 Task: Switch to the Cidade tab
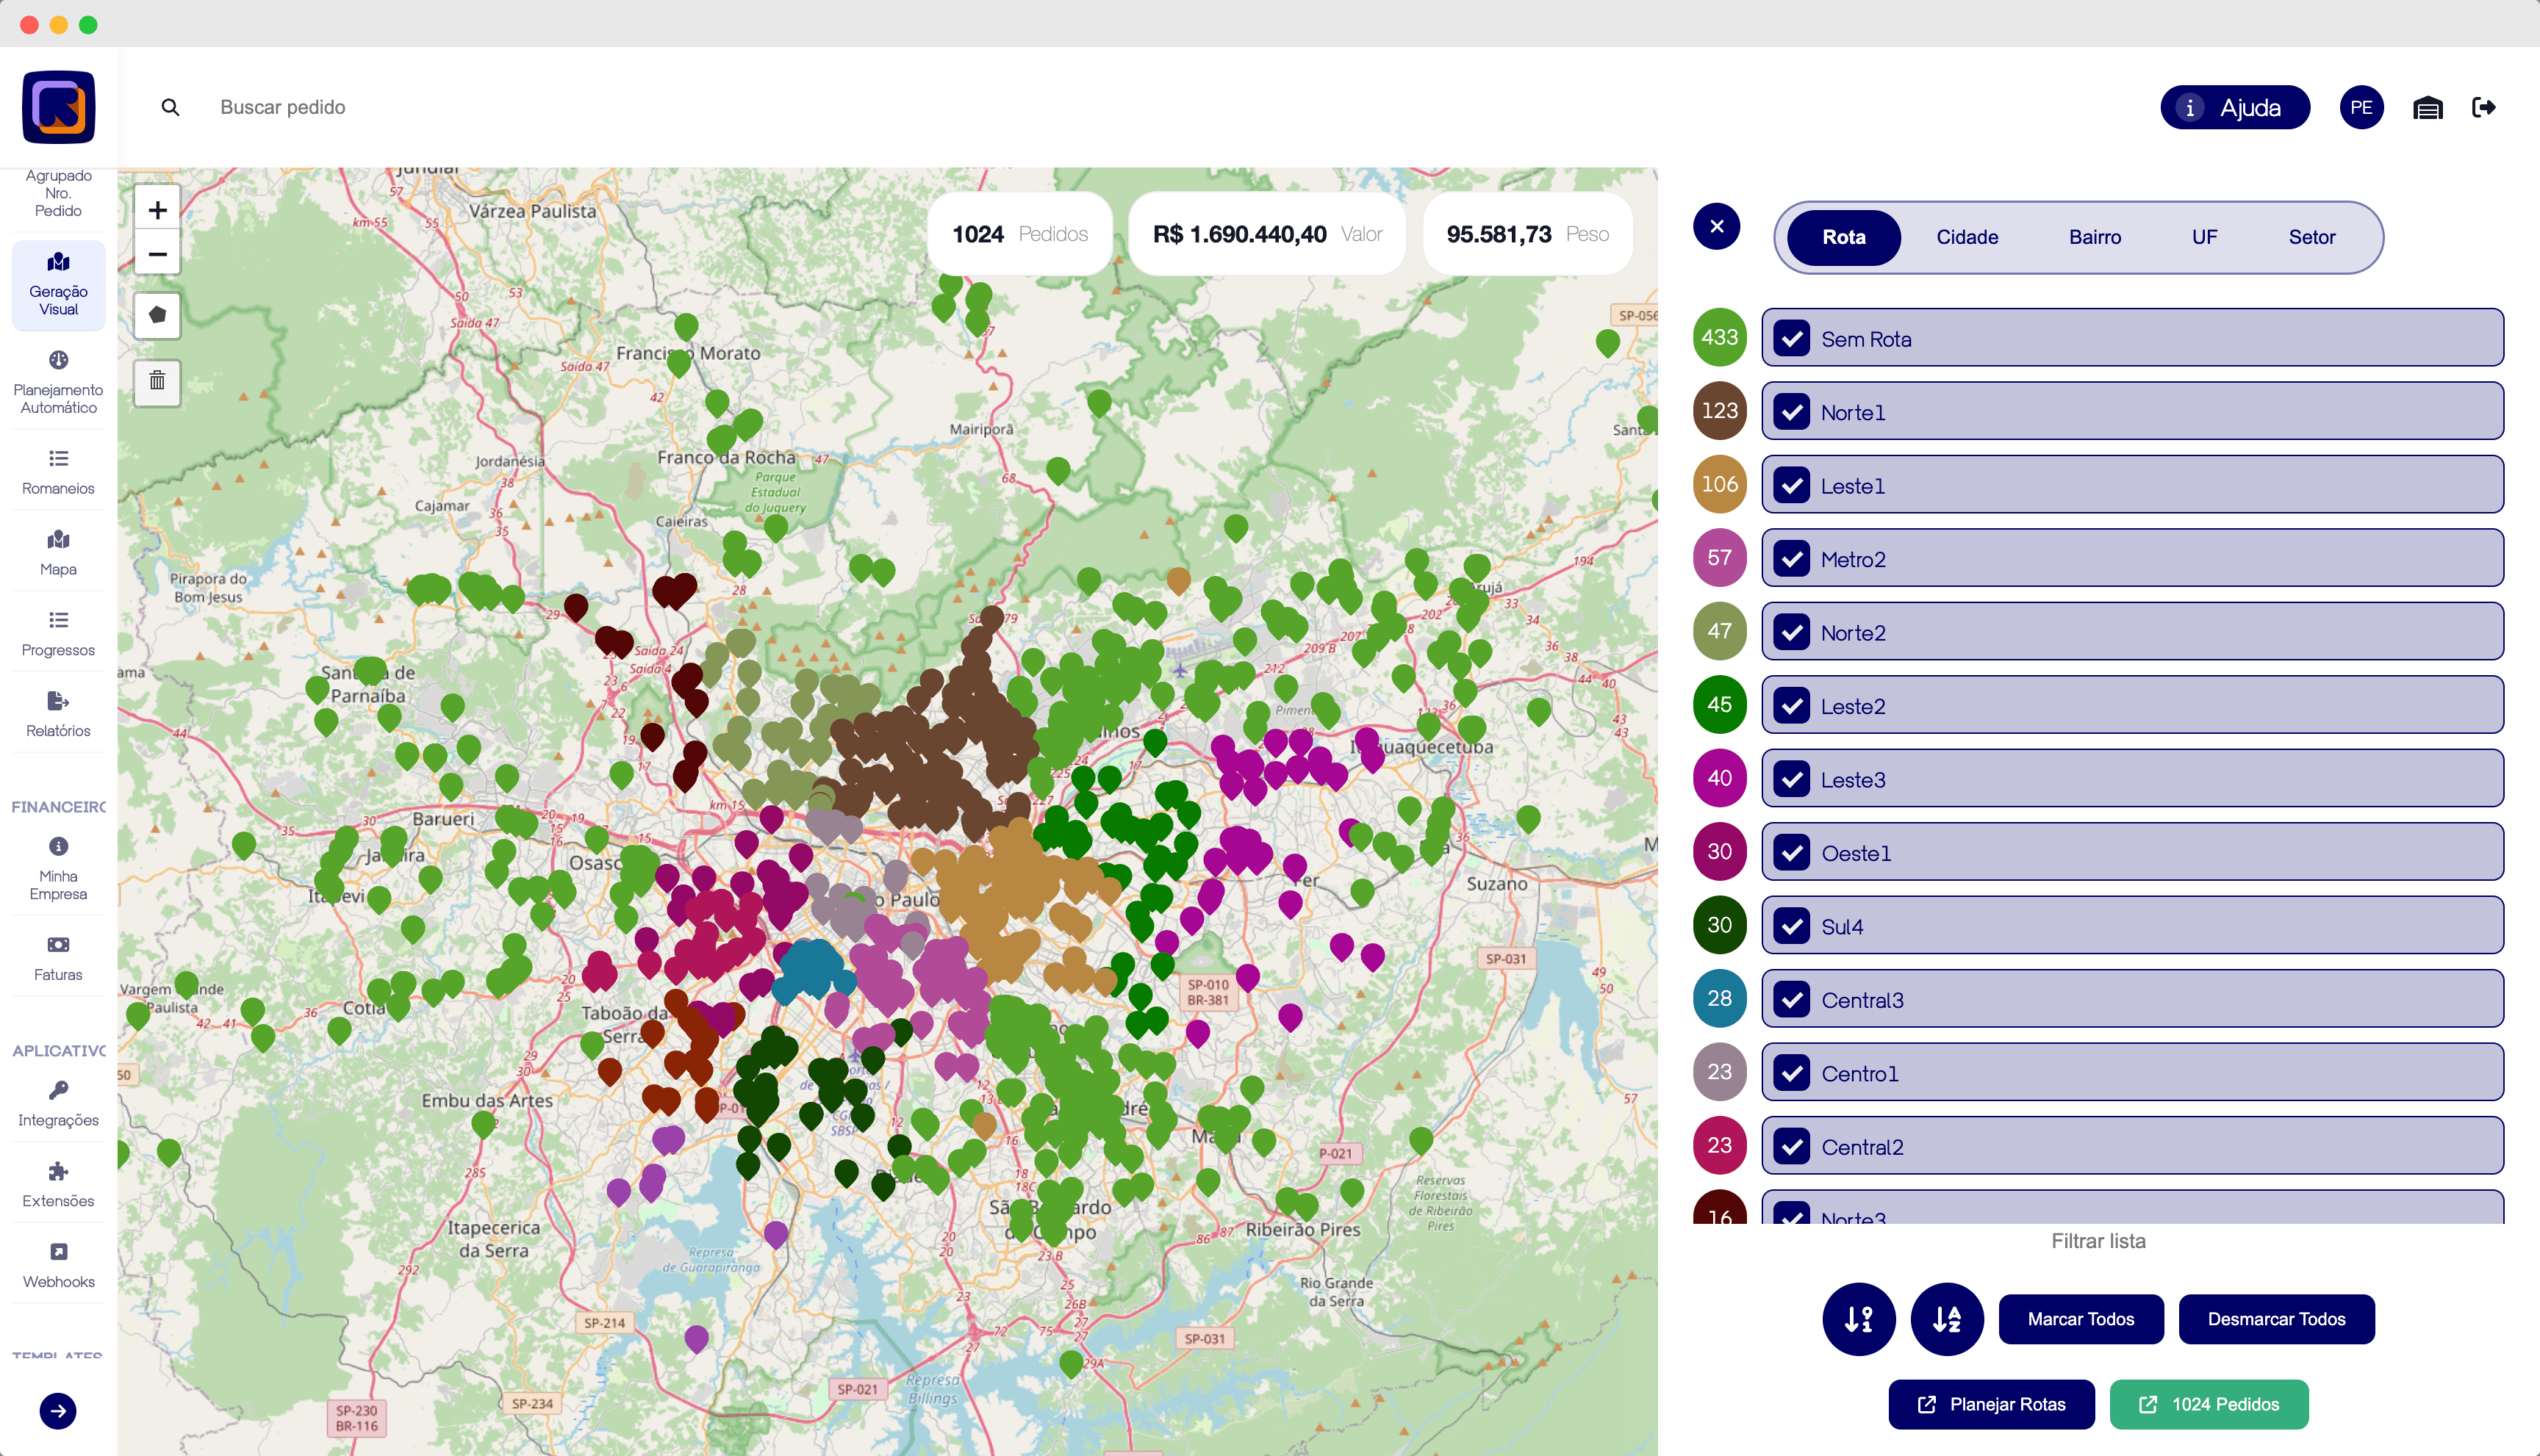tap(1967, 237)
